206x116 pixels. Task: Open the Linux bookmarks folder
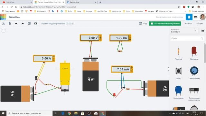tap(78, 11)
